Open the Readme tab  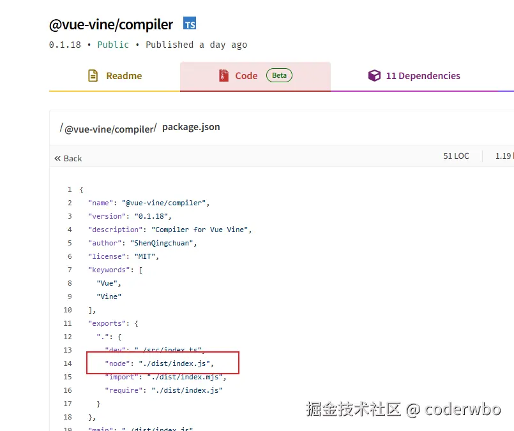[115, 76]
